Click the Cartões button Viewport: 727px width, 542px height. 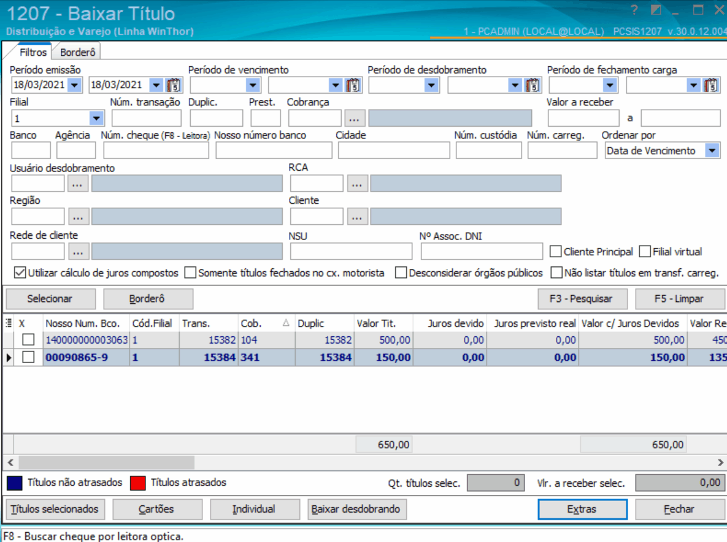[157, 509]
